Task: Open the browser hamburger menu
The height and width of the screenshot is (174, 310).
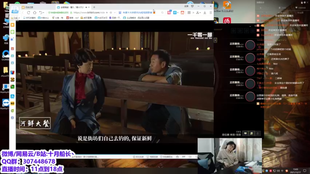Action: pyautogui.click(x=211, y=13)
